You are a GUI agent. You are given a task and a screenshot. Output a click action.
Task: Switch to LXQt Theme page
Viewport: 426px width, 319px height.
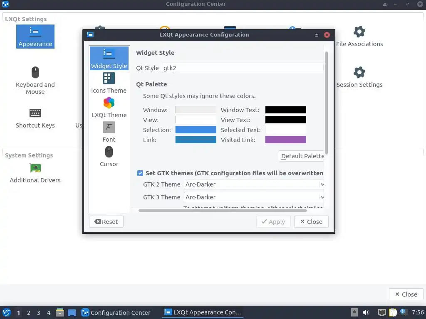pos(109,108)
